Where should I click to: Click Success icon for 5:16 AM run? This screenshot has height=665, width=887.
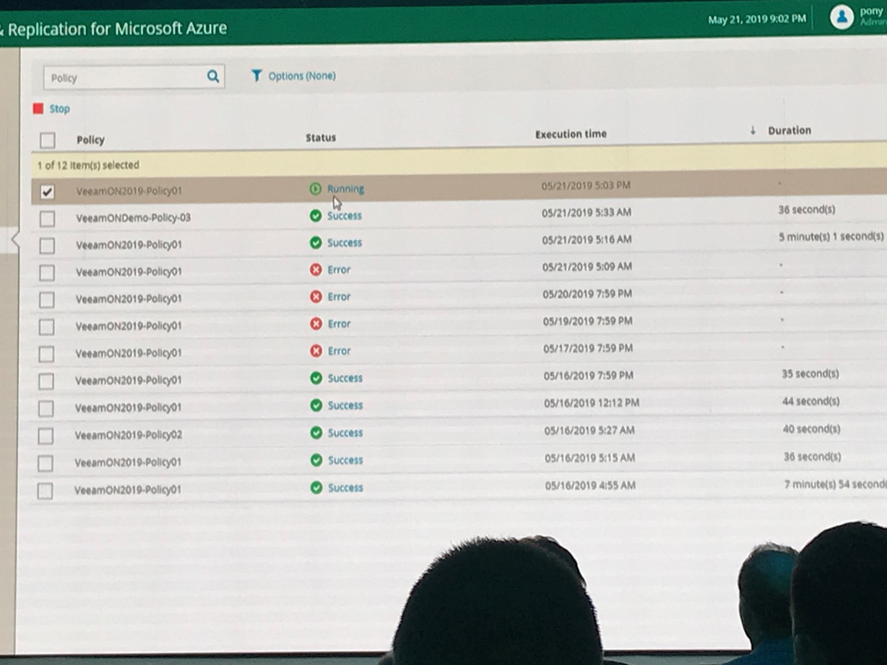[x=316, y=242]
